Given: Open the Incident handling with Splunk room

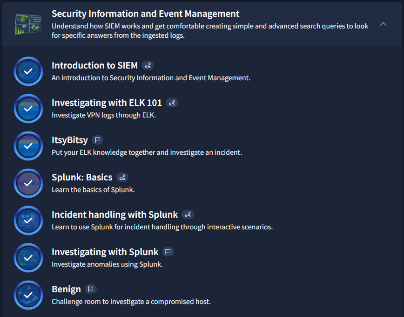Looking at the screenshot, I should 114,214.
